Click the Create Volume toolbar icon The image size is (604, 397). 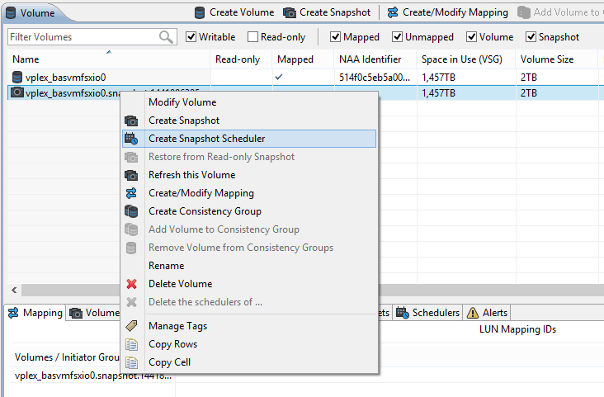click(200, 12)
